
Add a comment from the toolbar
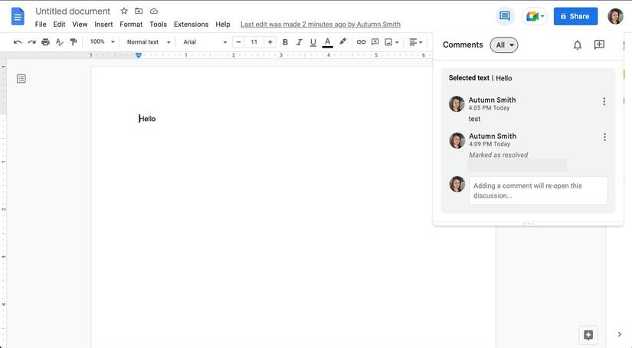coord(375,42)
